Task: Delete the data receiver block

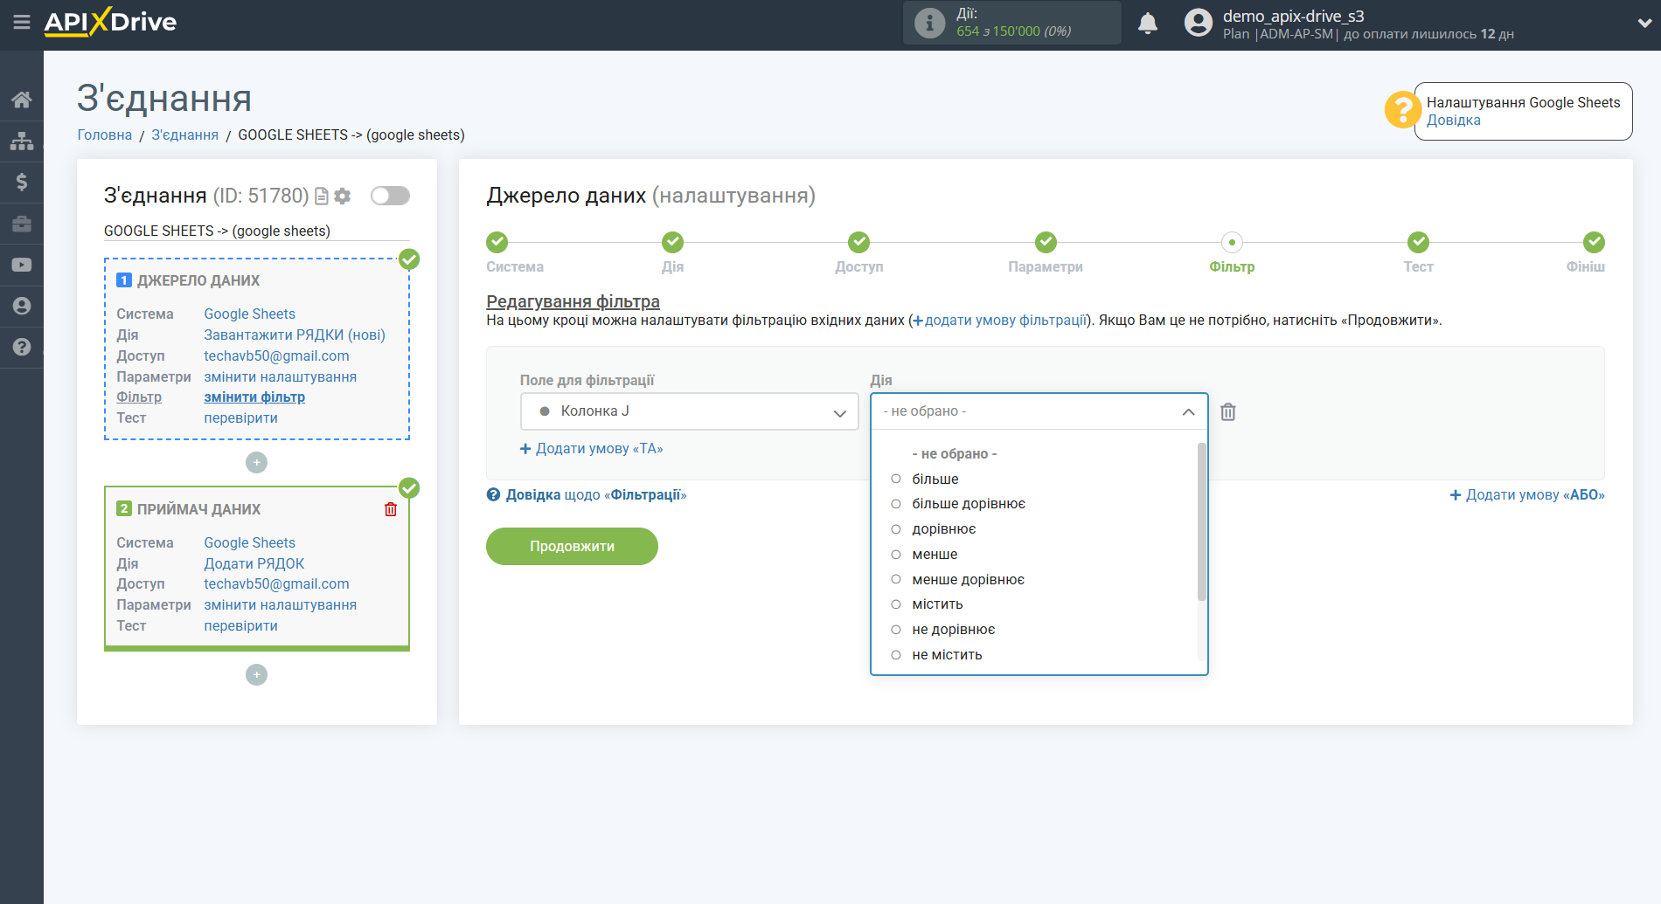Action: pyautogui.click(x=391, y=509)
